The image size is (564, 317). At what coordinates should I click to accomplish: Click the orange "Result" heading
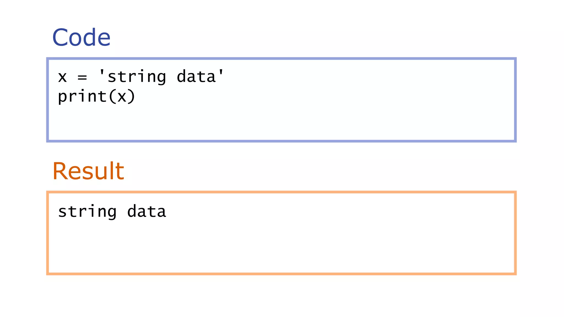88,171
